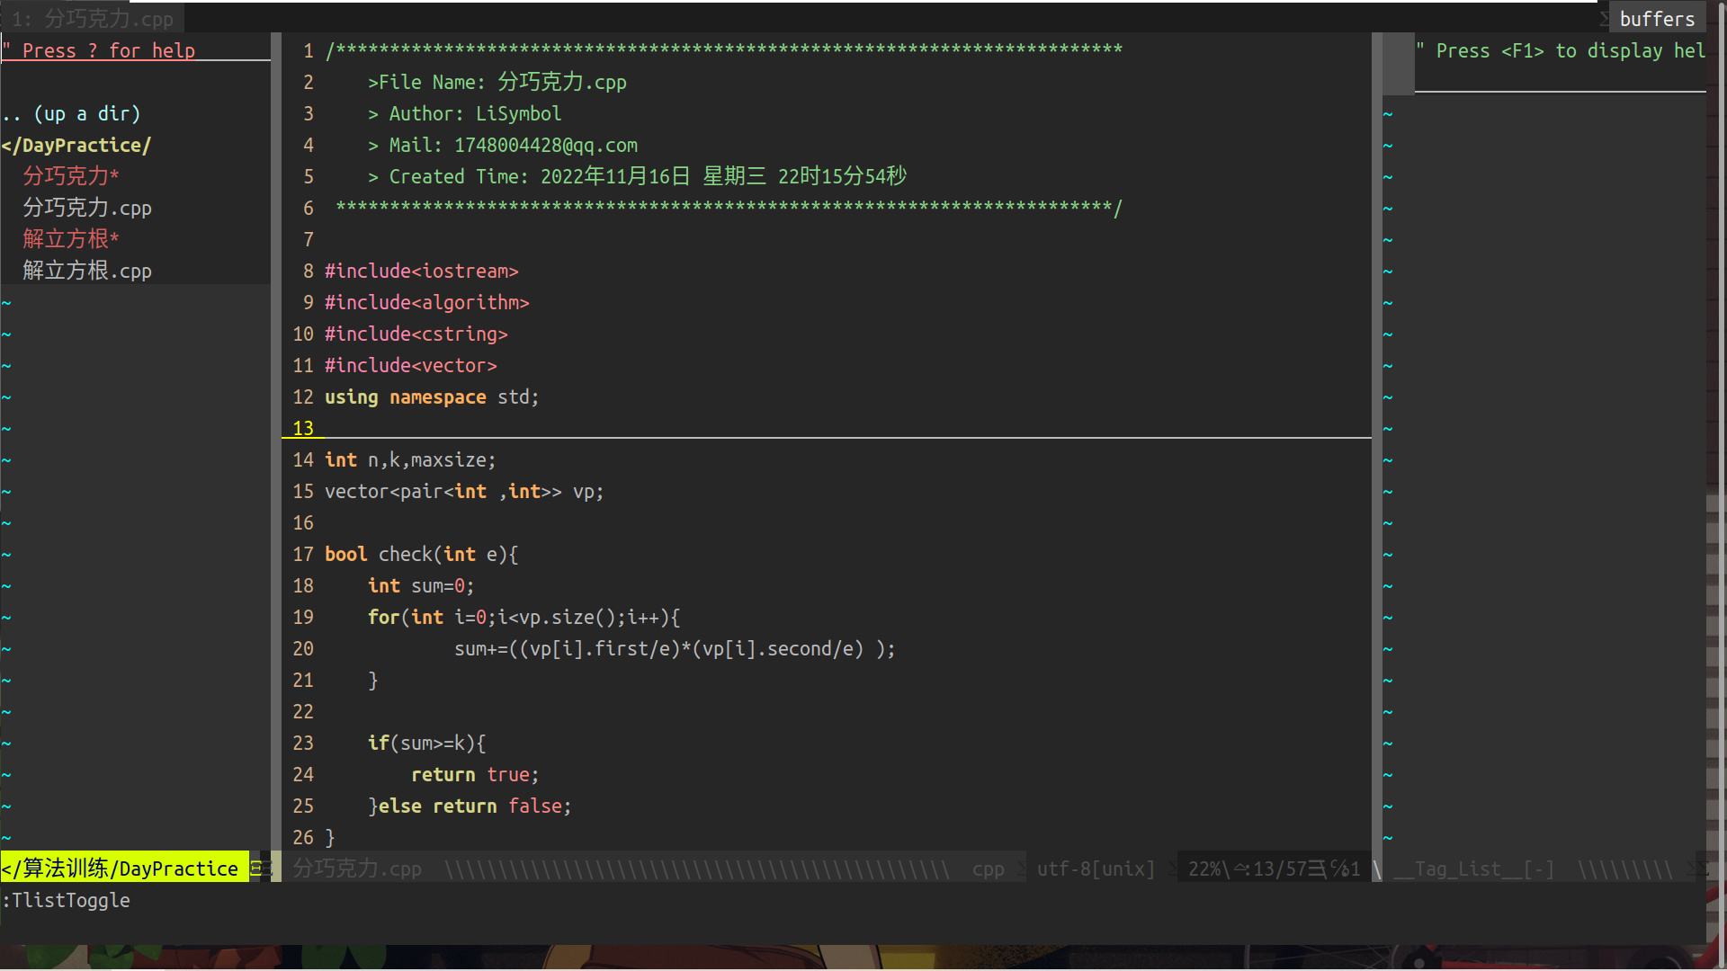The image size is (1727, 971).
Task: Click the cpp filetype indicator in the status bar
Action: 988,869
